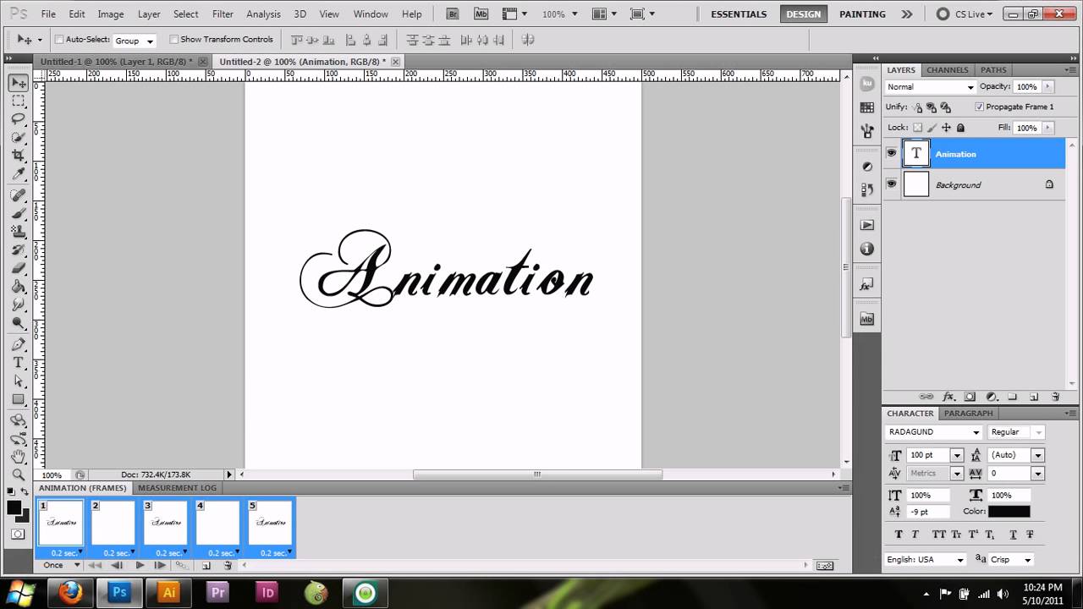Click the tween animation frames icon
Viewport: 1083px width, 609px height.
click(180, 565)
